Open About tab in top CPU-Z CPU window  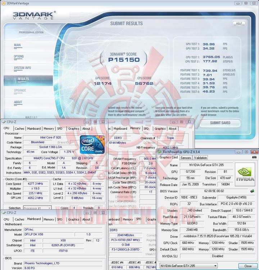[x=86, y=129]
